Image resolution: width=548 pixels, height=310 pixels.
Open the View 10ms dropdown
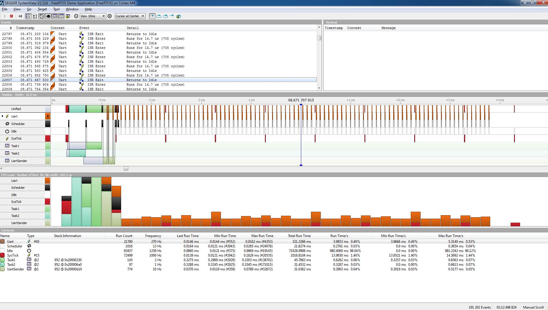click(93, 16)
